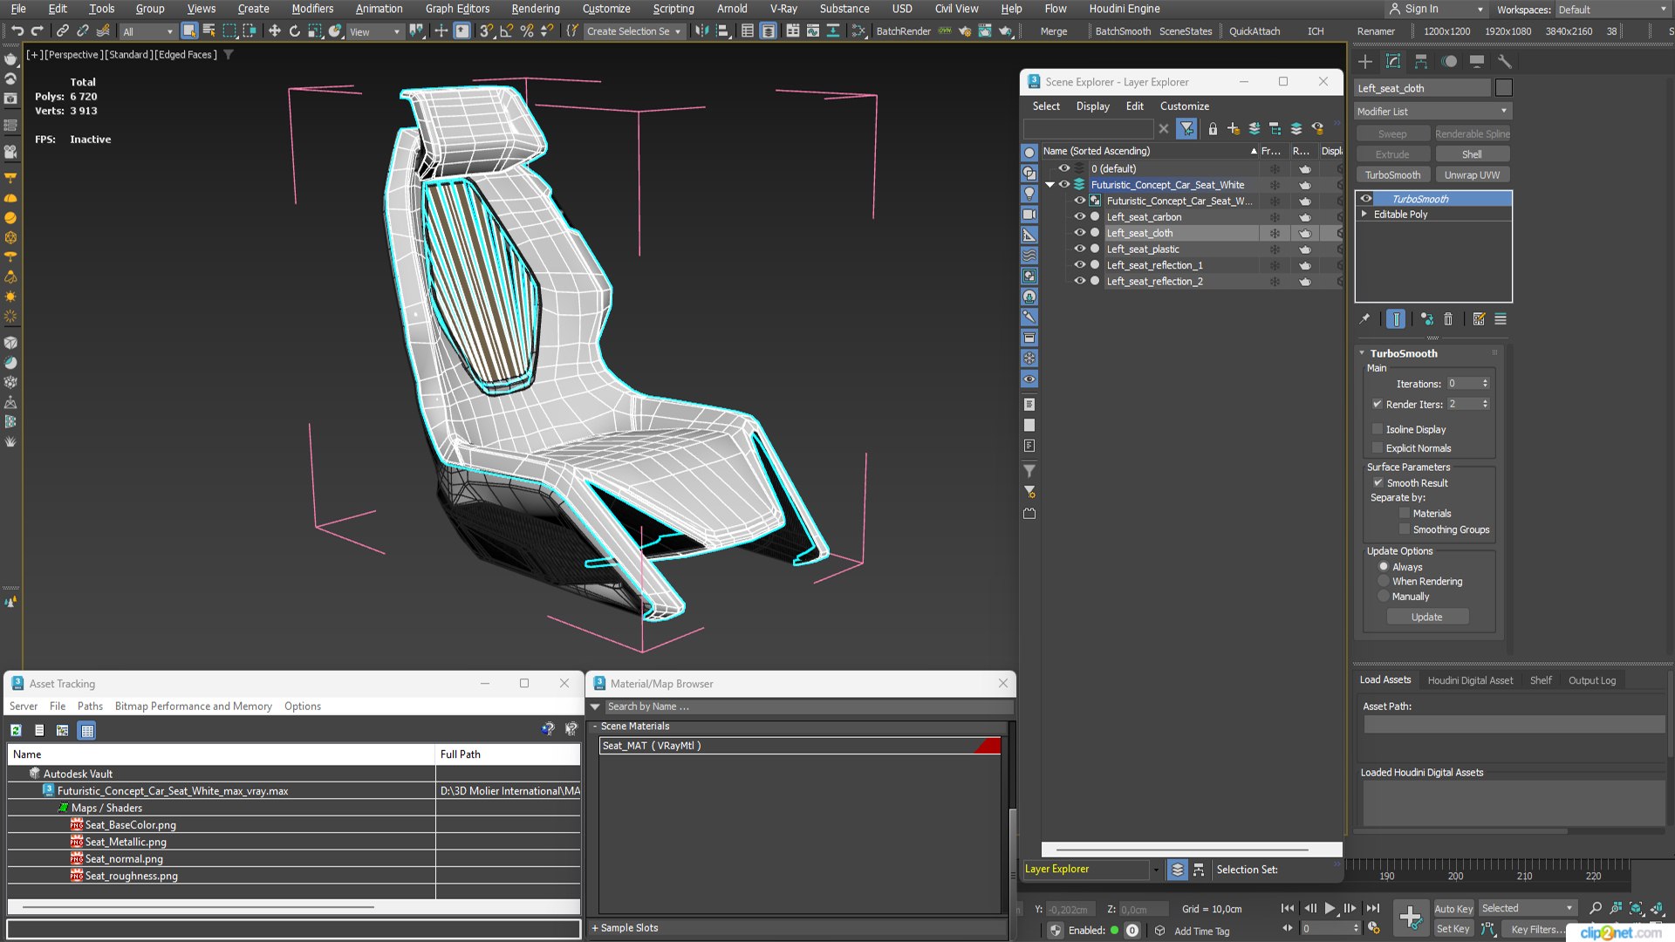The height and width of the screenshot is (942, 1675).
Task: Open the View reference coordinate dropdown
Action: click(x=375, y=31)
